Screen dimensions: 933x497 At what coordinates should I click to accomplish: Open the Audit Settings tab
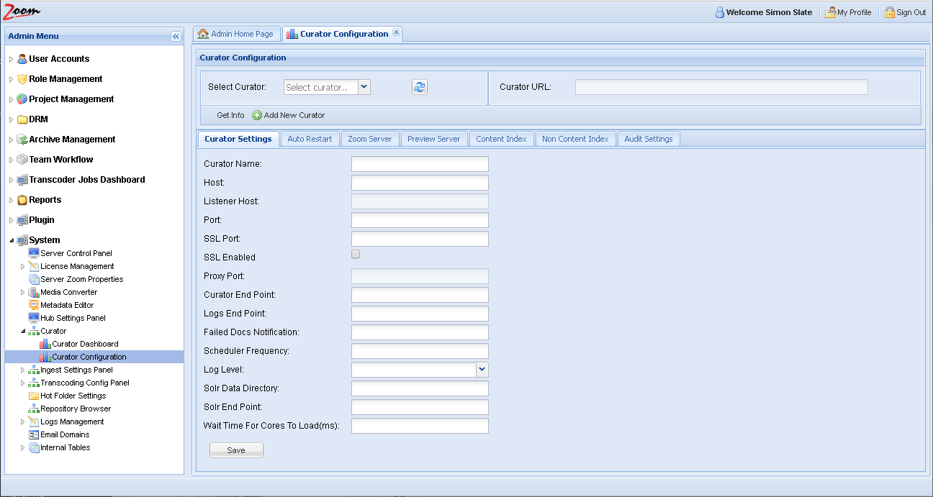649,139
